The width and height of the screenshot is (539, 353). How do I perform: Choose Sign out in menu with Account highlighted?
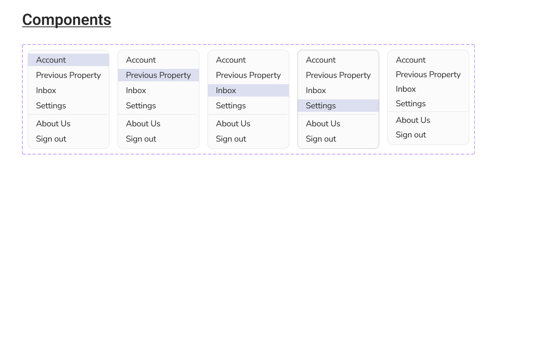pyautogui.click(x=51, y=139)
